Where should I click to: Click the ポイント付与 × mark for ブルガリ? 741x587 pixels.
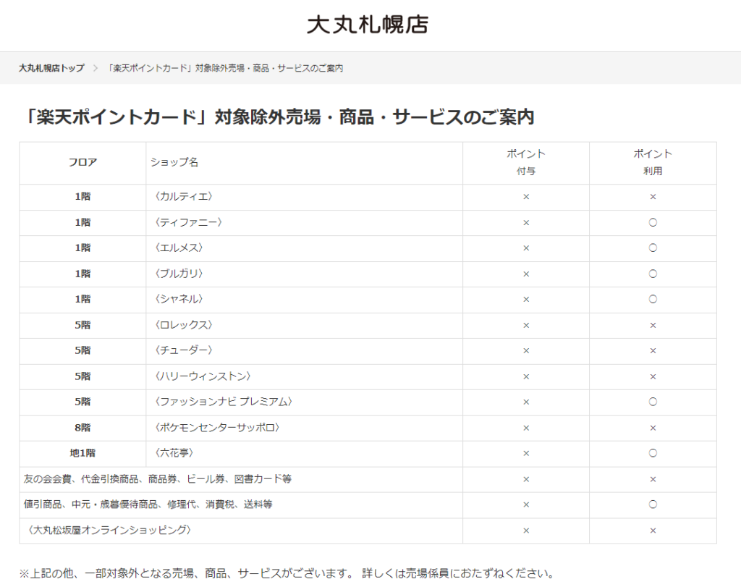click(526, 274)
